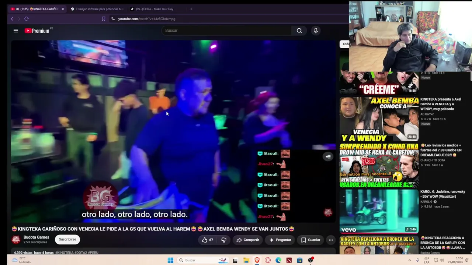Open the ESP LAA keyboard language switcher
Viewport: 472px width, 265px height.
427,261
